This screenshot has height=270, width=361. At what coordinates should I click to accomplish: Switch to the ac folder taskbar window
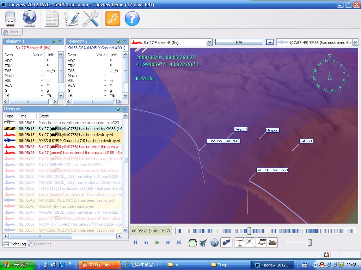186,265
